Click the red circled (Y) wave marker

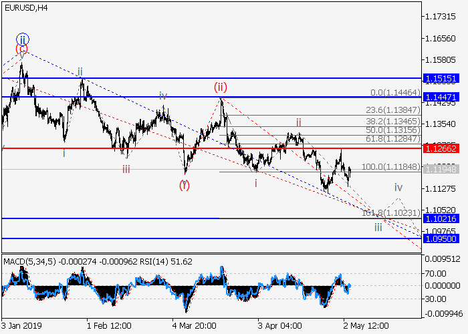pos(184,184)
